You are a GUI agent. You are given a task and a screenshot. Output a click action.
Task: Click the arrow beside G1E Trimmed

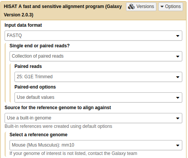[178, 77]
